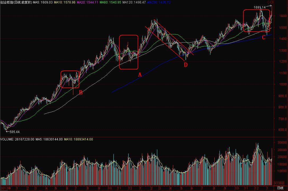Click the 585.44 low price arrow label

[x=13, y=132]
